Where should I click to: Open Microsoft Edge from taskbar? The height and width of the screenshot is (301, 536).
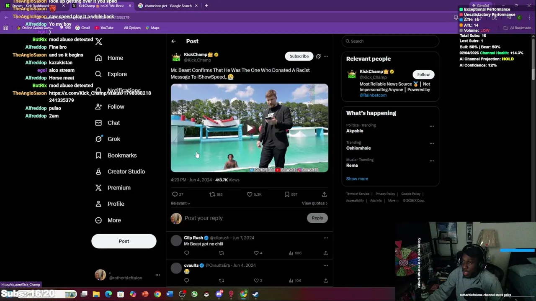[x=108, y=294]
